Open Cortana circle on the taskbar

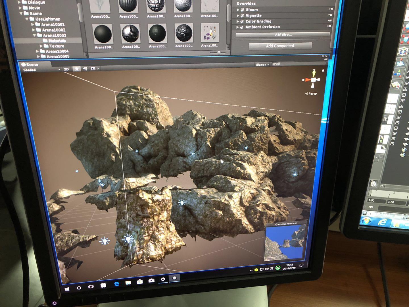tap(79, 288)
